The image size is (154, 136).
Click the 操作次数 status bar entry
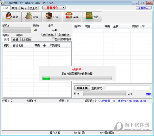[x=56, y=133]
